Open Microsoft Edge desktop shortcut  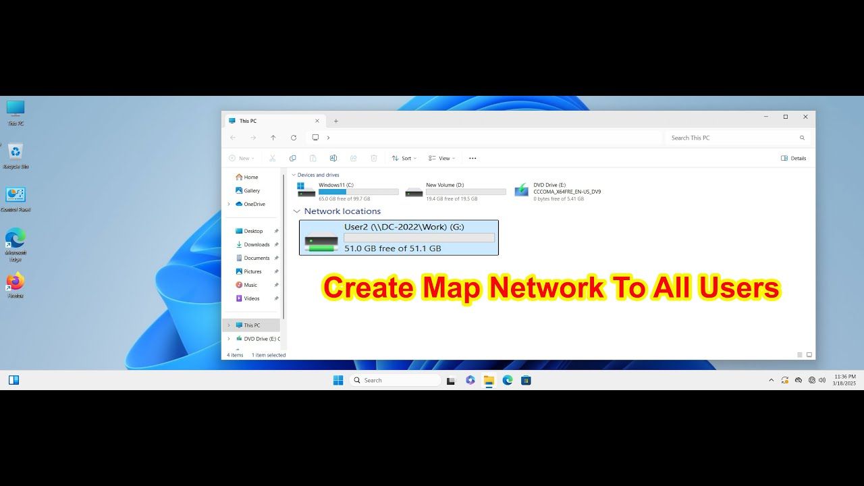[16, 245]
